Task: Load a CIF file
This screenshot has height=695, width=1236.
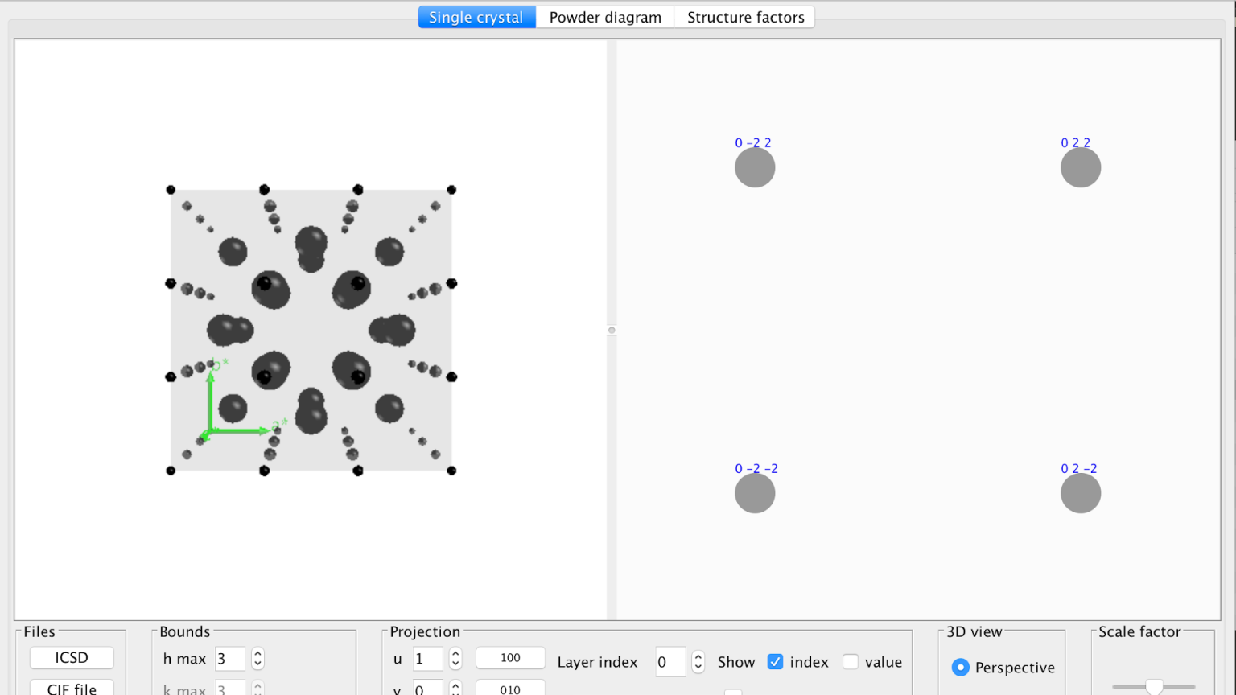Action: pos(71,688)
